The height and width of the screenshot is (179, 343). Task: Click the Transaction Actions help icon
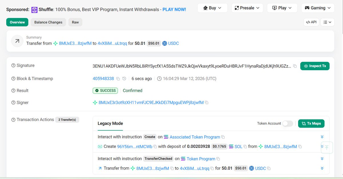pos(13,120)
